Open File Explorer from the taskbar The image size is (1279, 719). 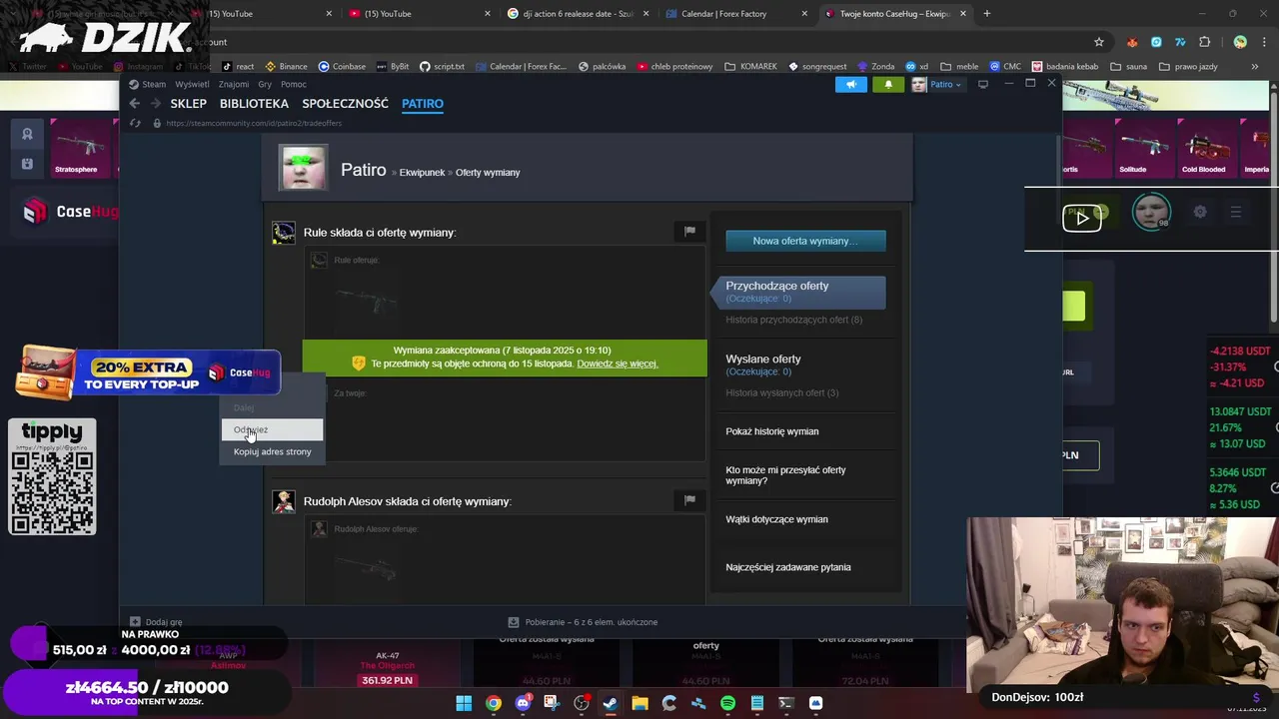[639, 703]
